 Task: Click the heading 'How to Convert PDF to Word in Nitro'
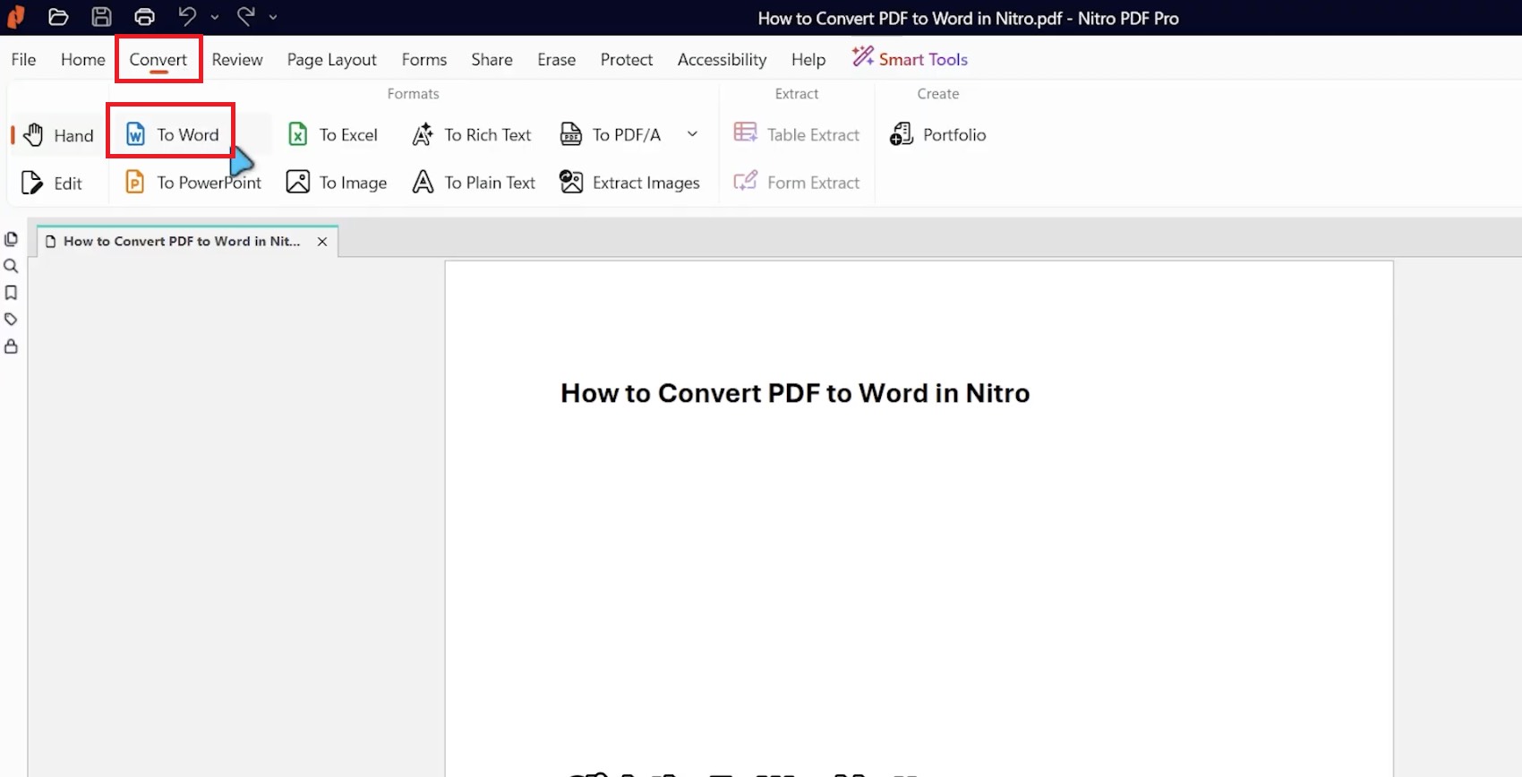[x=795, y=393]
